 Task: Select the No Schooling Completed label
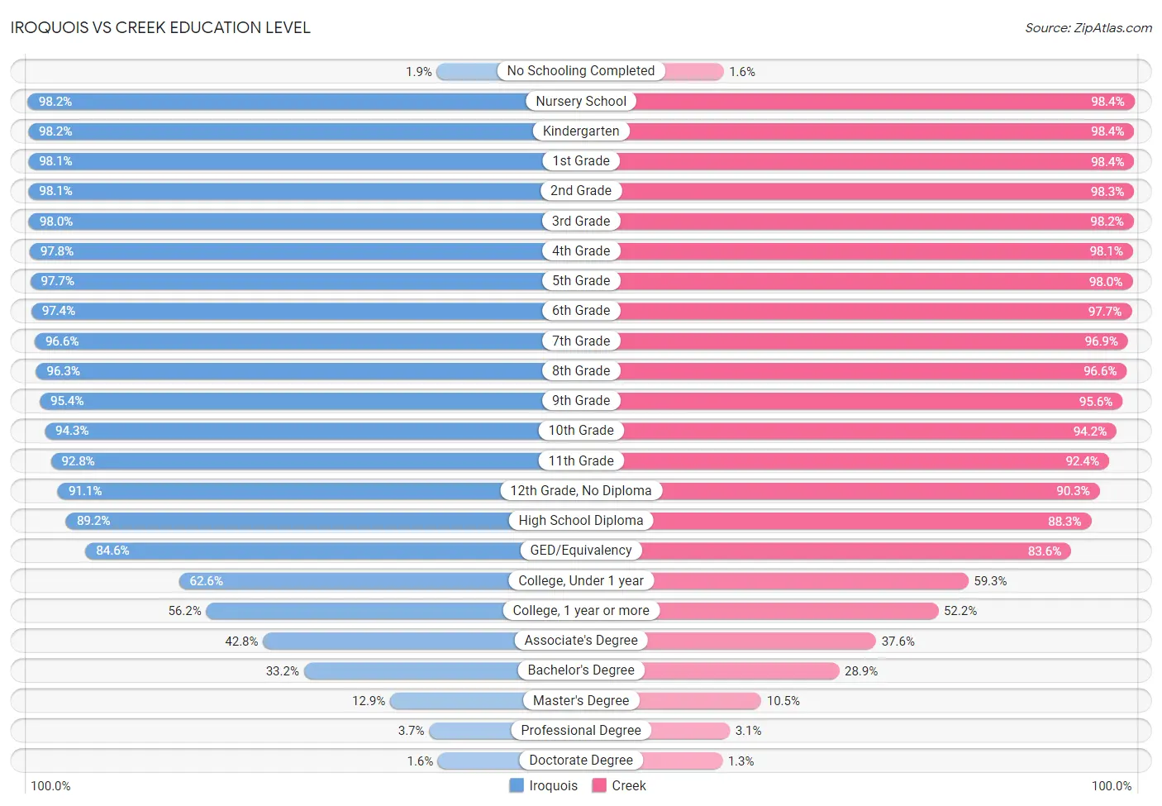(581, 71)
